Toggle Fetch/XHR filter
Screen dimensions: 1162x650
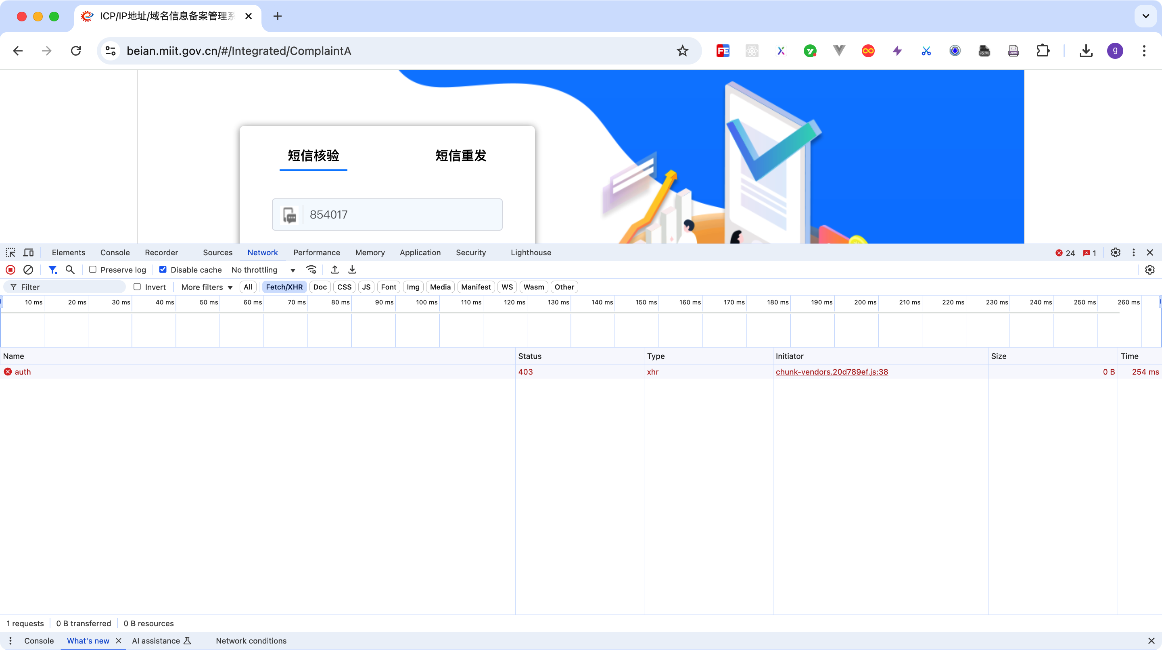coord(284,287)
